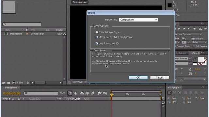This screenshot has height=117, width=209.
Task: Click the 05s mark on time ruler
Action: pos(127,94)
